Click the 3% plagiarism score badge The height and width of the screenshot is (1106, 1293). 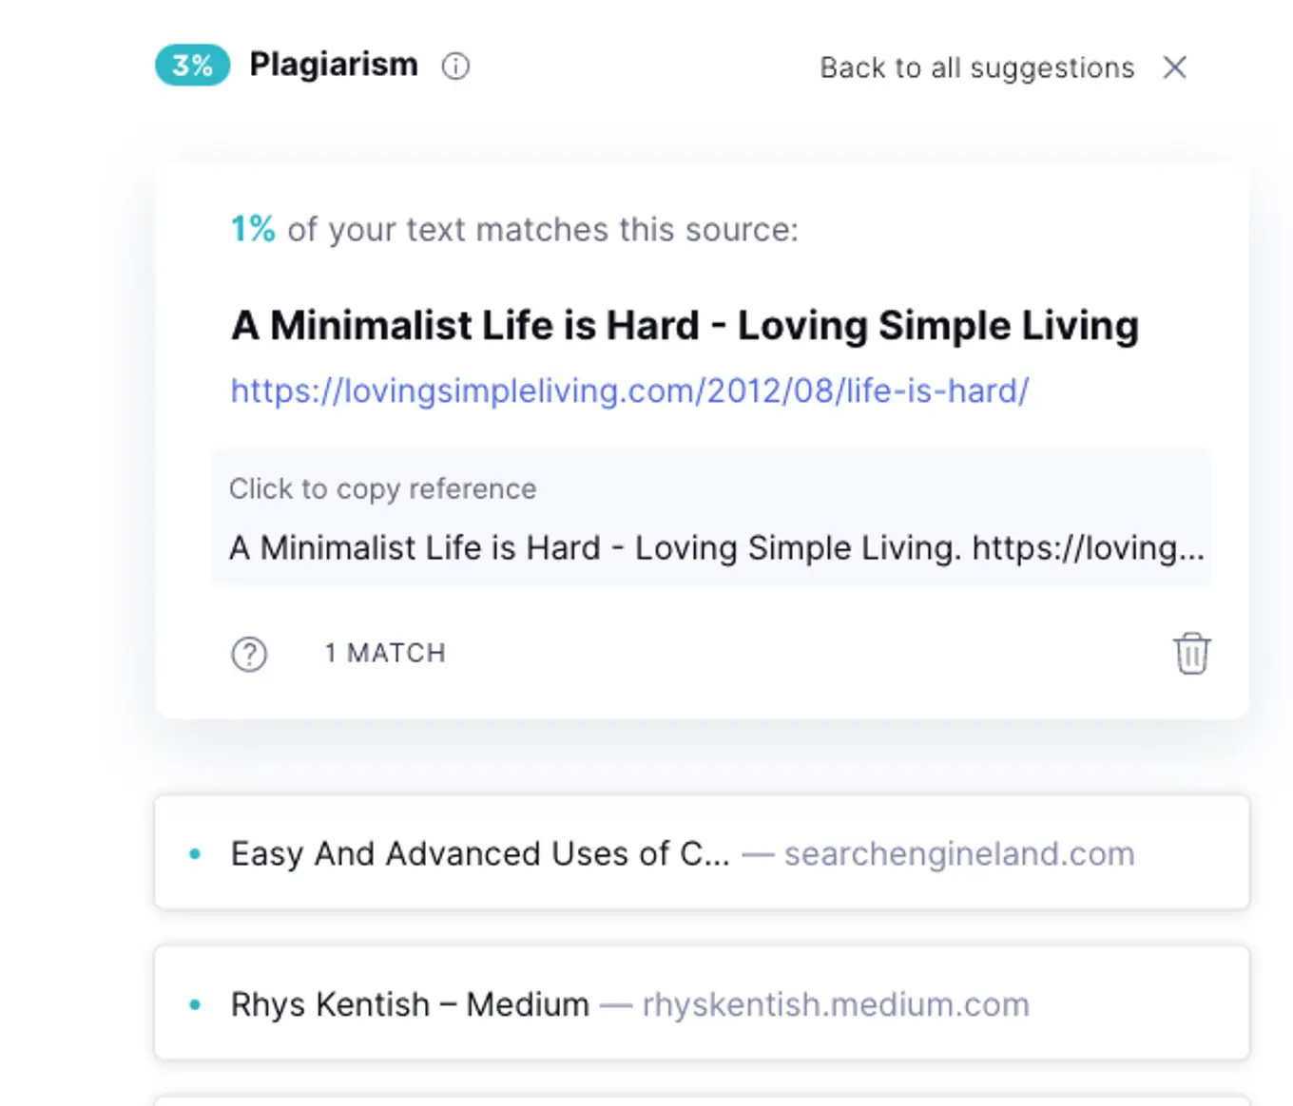(x=192, y=66)
